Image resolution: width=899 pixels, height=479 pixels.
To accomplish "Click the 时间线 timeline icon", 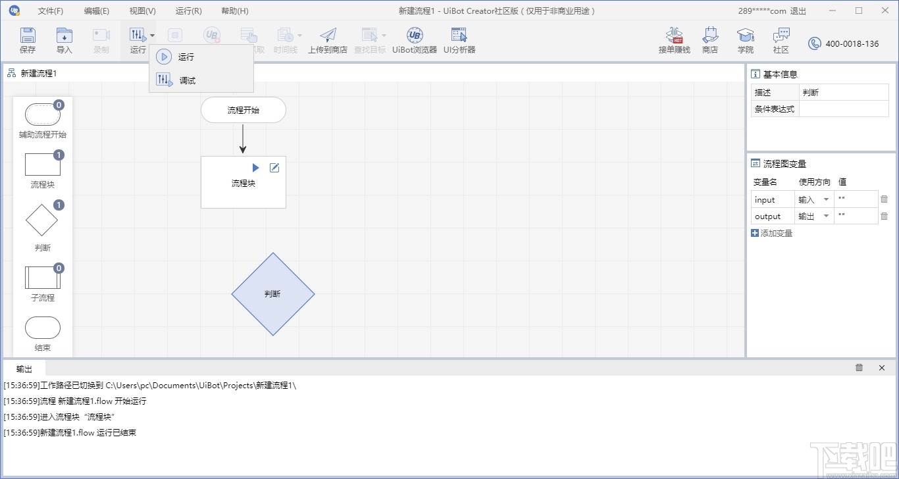I will [284, 36].
